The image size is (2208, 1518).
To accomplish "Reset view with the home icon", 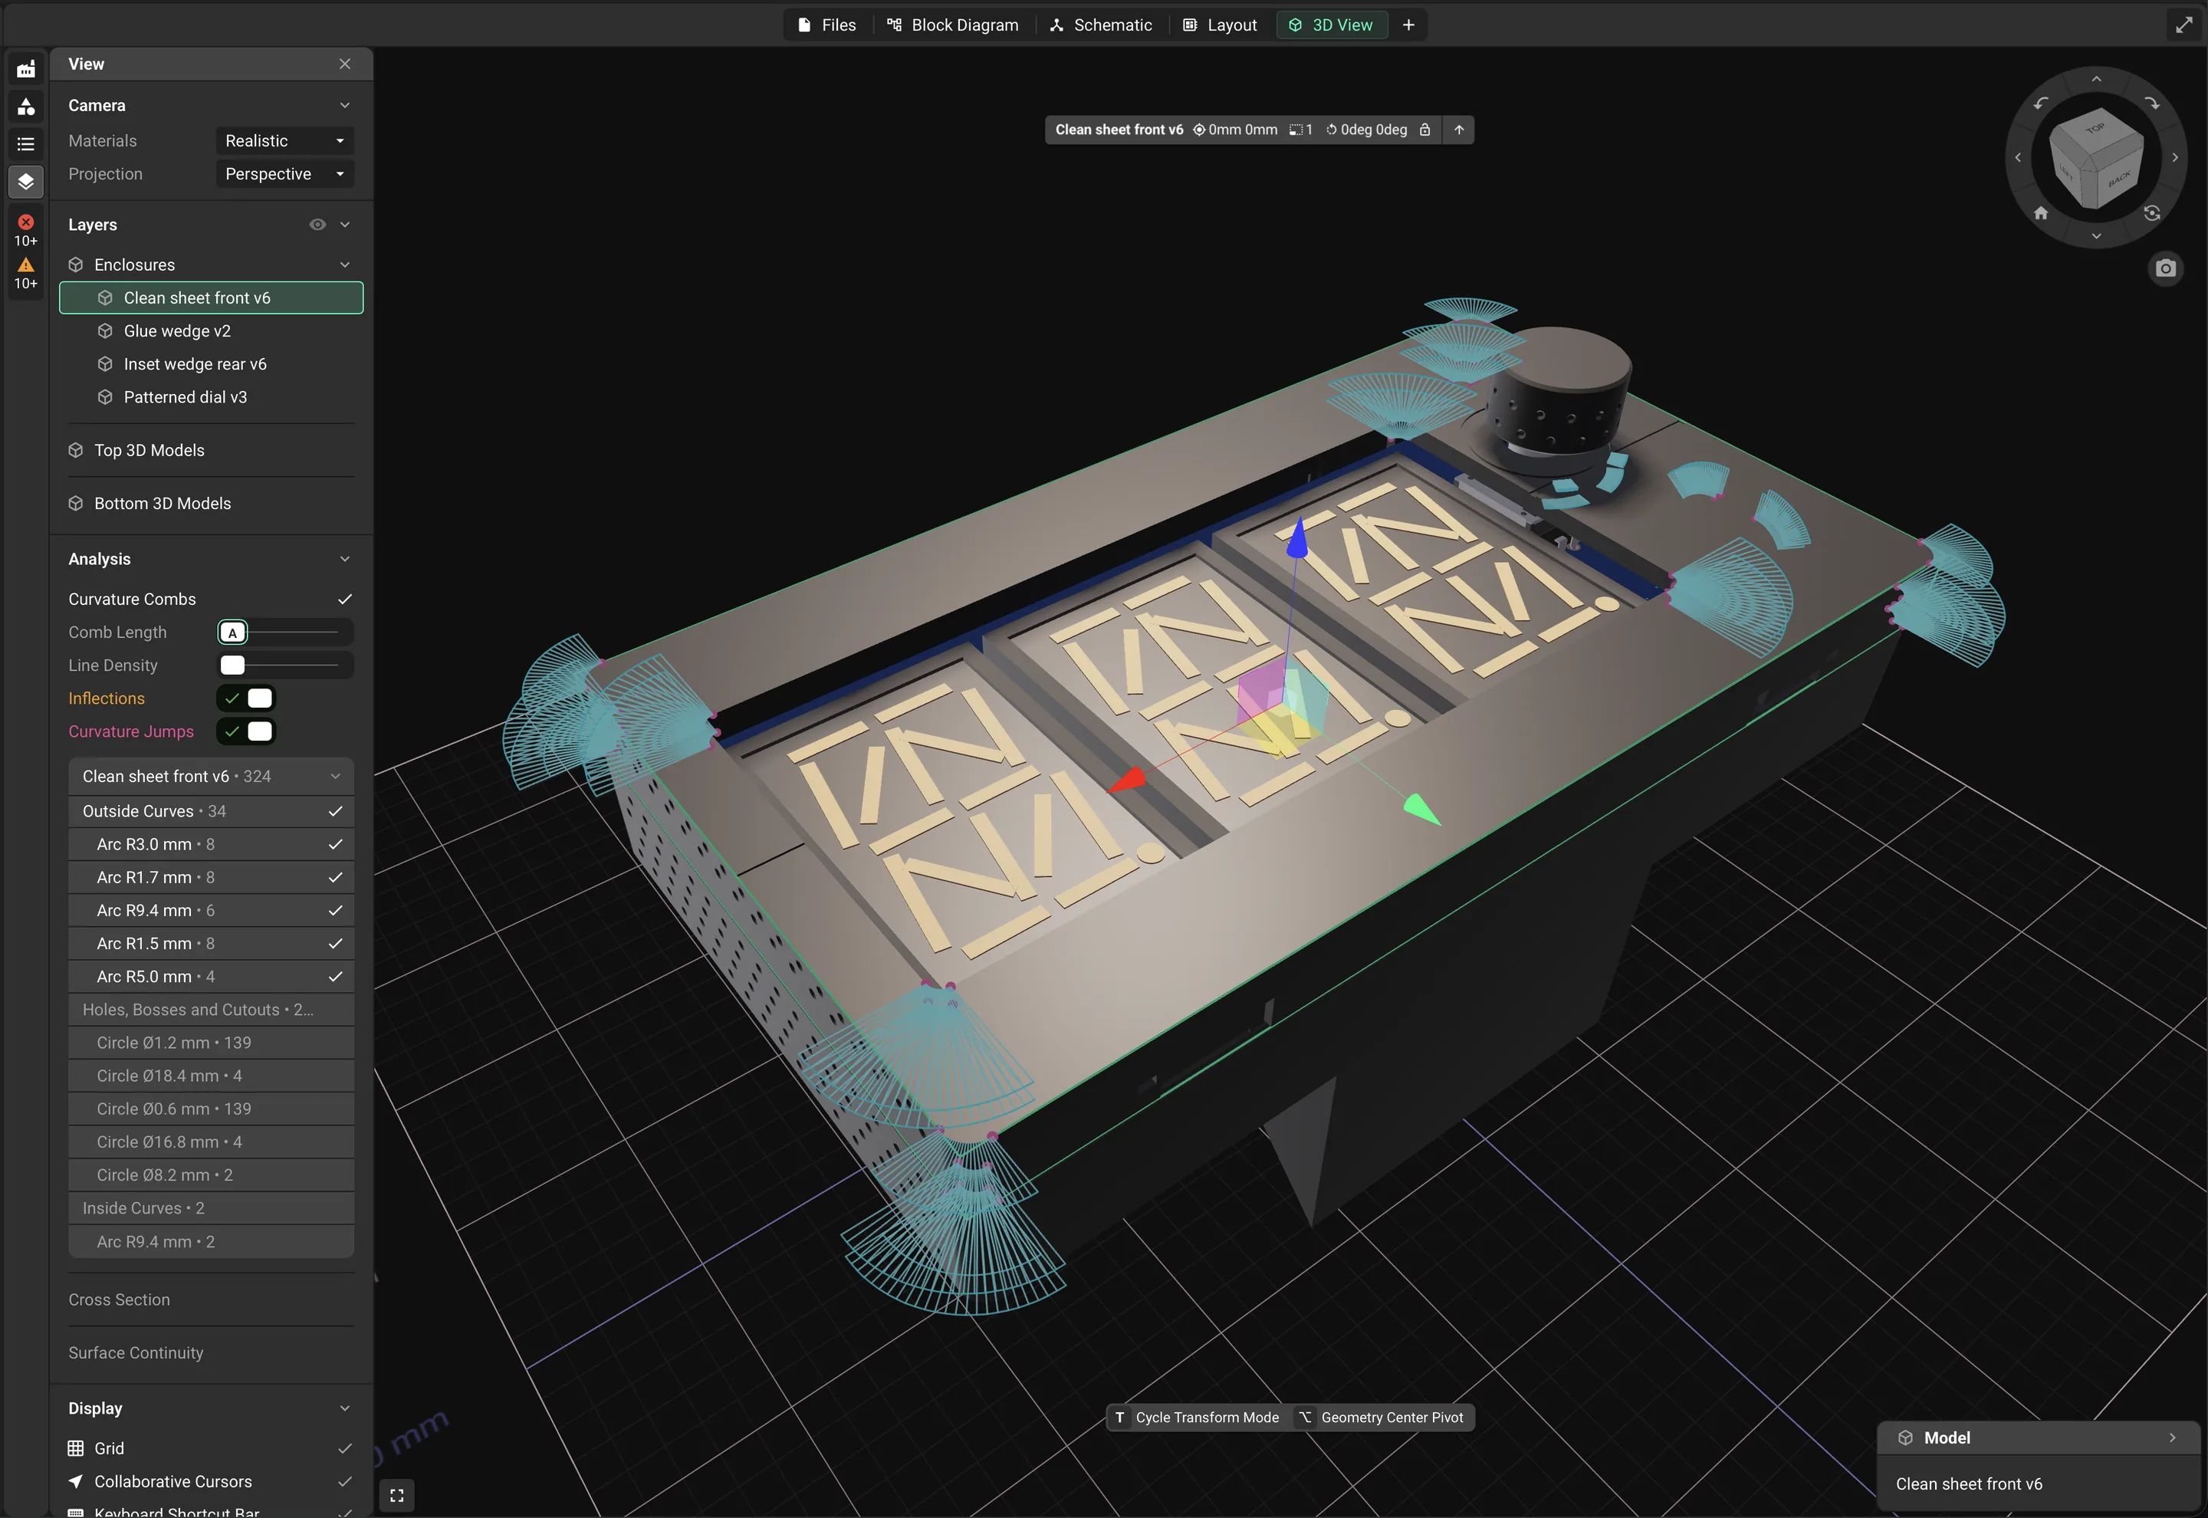I will 2041,213.
